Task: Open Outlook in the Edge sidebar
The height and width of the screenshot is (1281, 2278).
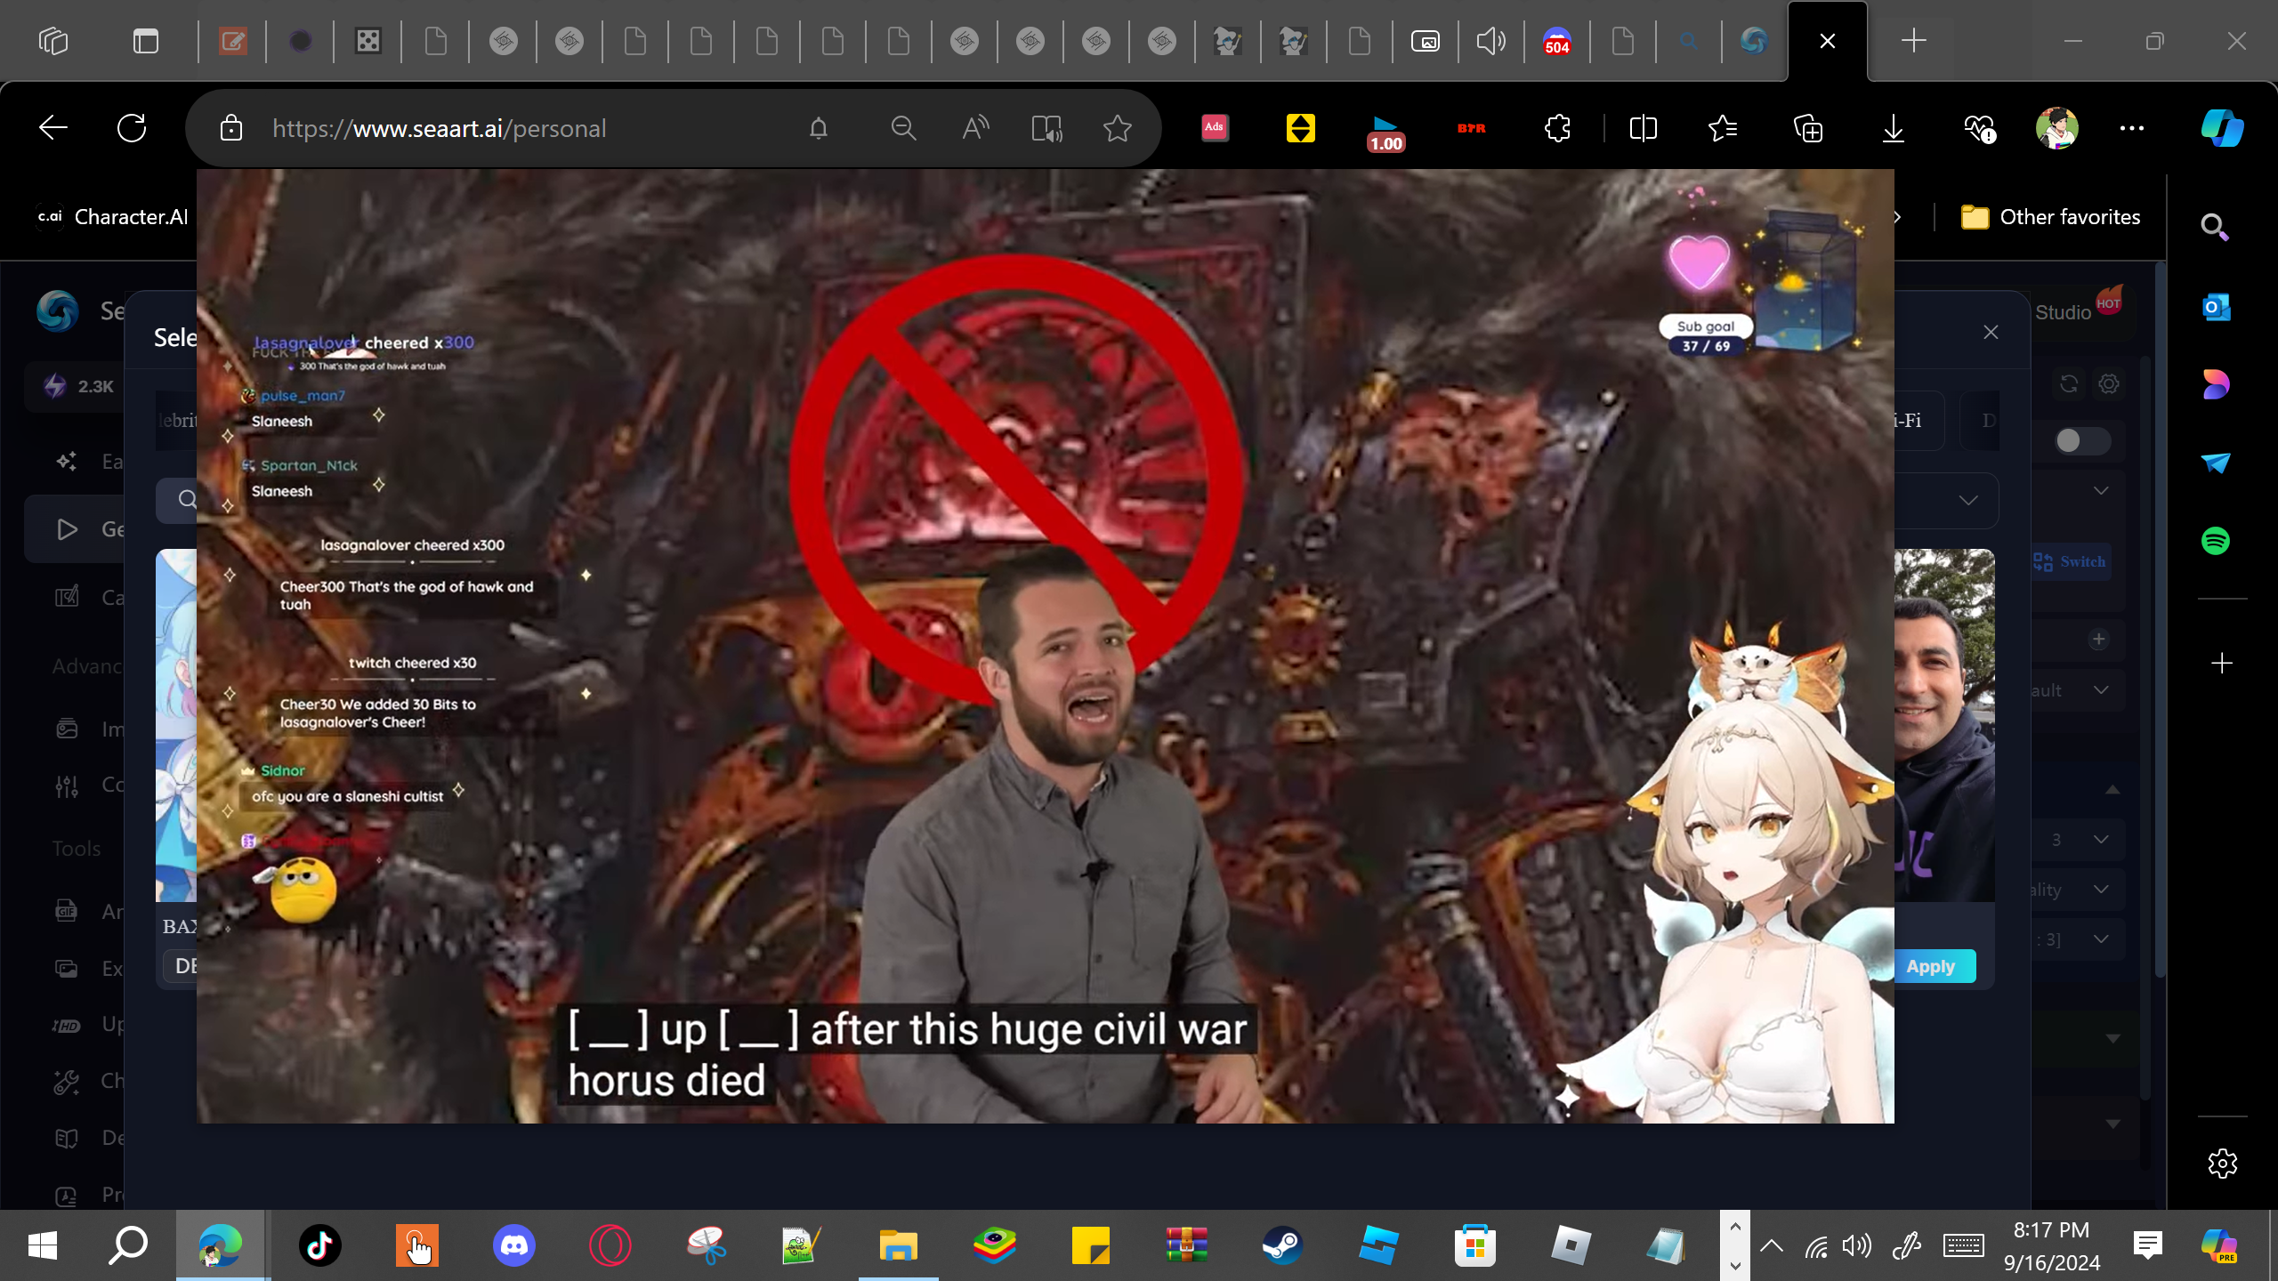Action: pos(2216,307)
